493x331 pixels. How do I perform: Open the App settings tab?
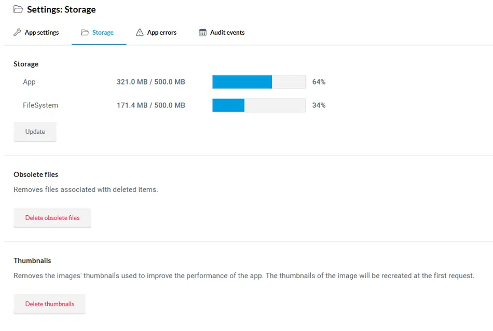tap(36, 32)
